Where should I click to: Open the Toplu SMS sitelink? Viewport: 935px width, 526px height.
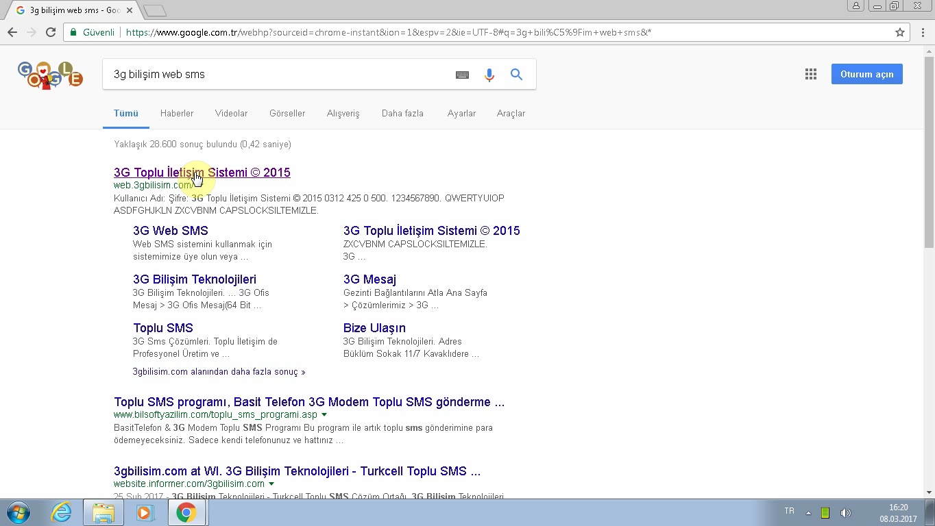[163, 328]
